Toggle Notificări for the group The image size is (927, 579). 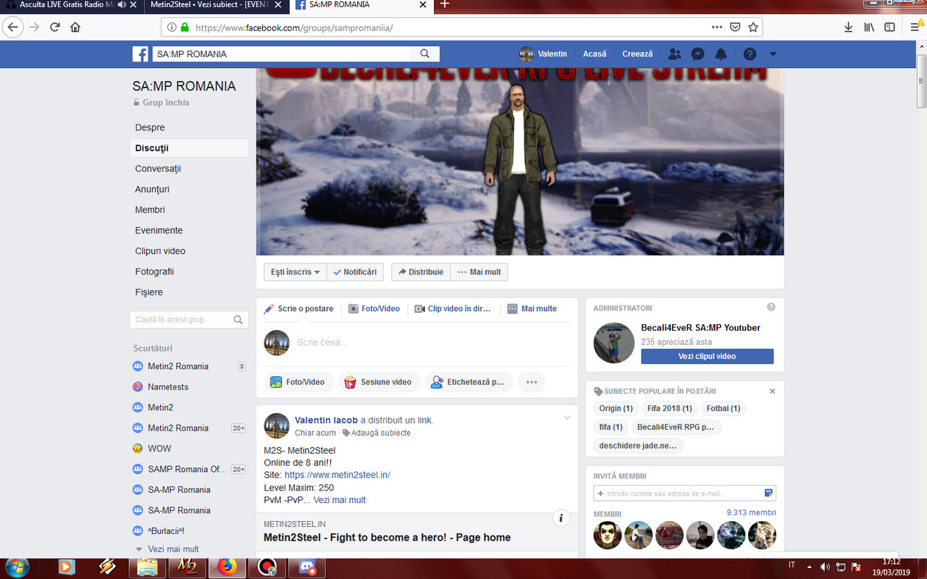point(355,271)
